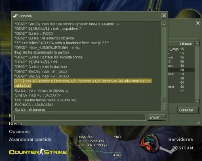Click the Steam icon in the Consola title
Image resolution: width=202 pixels, height=161 pixels.
click(x=15, y=16)
